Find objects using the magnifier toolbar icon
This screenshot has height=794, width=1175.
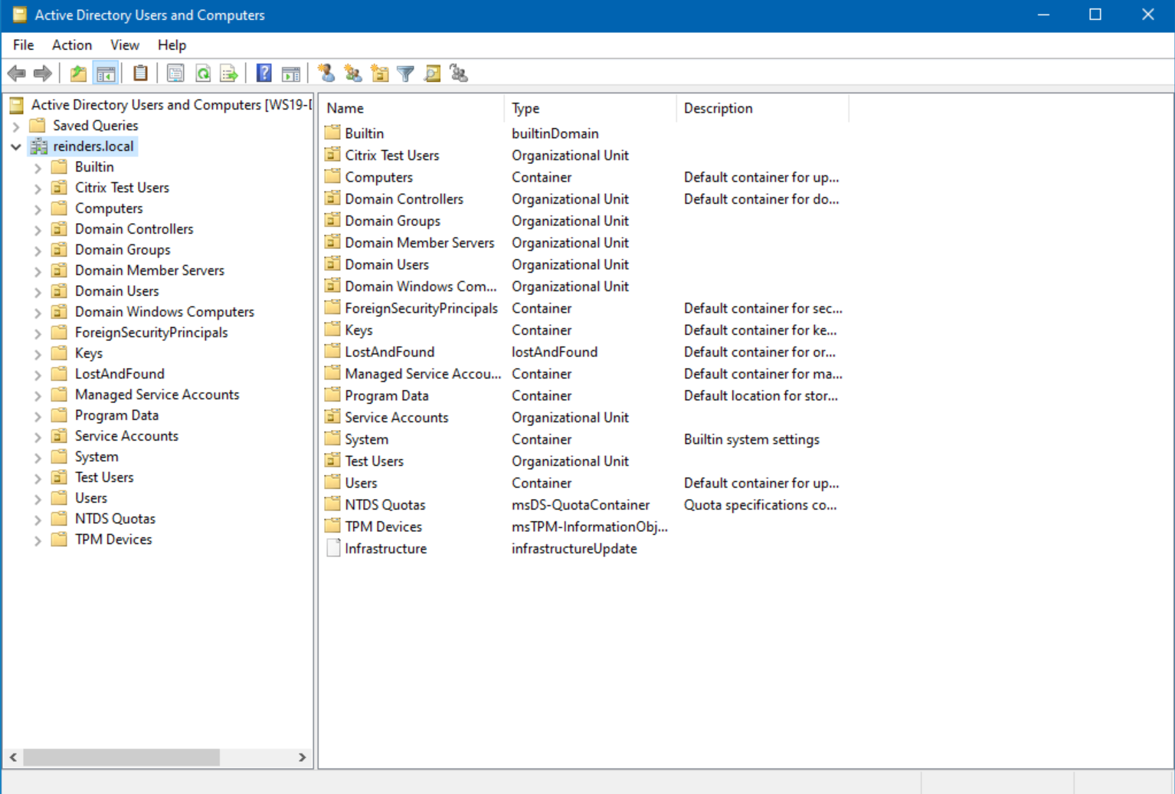coord(432,73)
